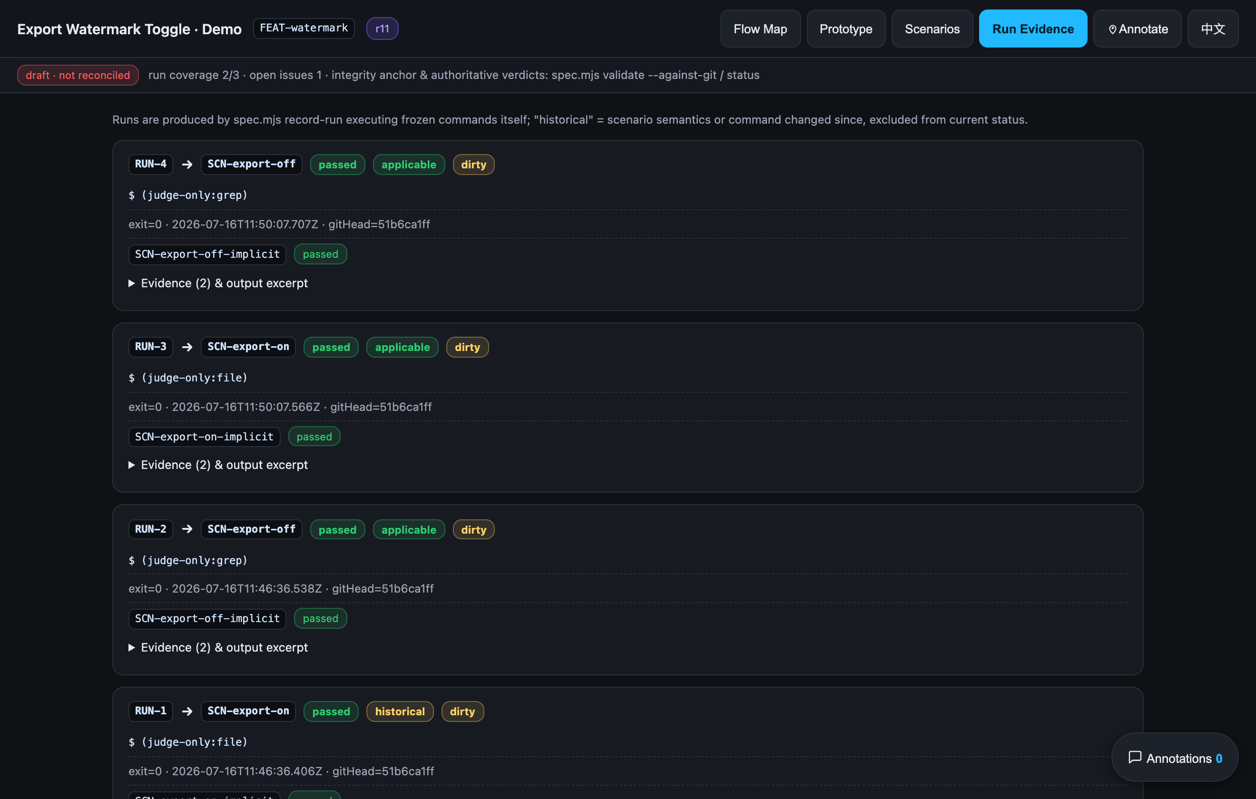Click the (judge-only:file) command in RUN-3
Image resolution: width=1256 pixels, height=799 pixels.
coord(194,378)
